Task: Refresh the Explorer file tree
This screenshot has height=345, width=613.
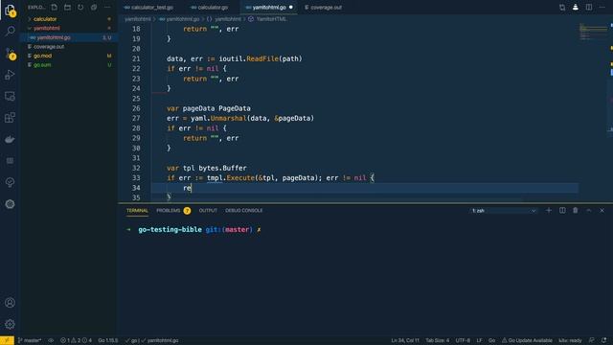Action: pos(80,7)
